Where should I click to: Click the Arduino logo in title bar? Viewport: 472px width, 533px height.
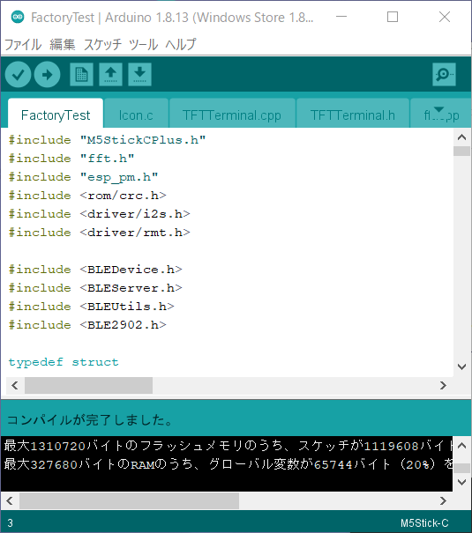coord(18,17)
